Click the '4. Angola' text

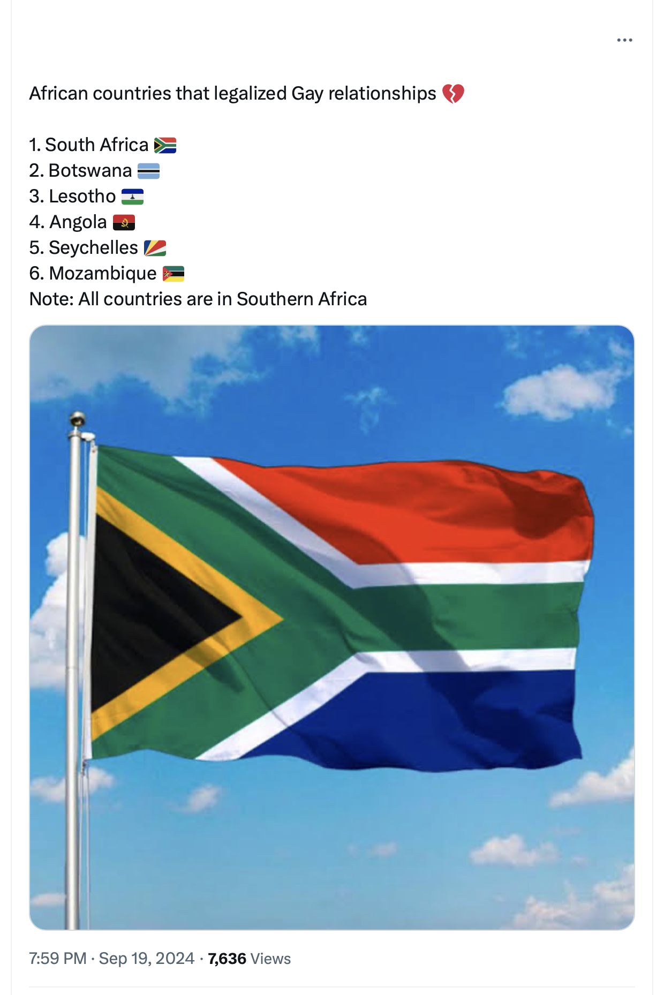coord(69,222)
